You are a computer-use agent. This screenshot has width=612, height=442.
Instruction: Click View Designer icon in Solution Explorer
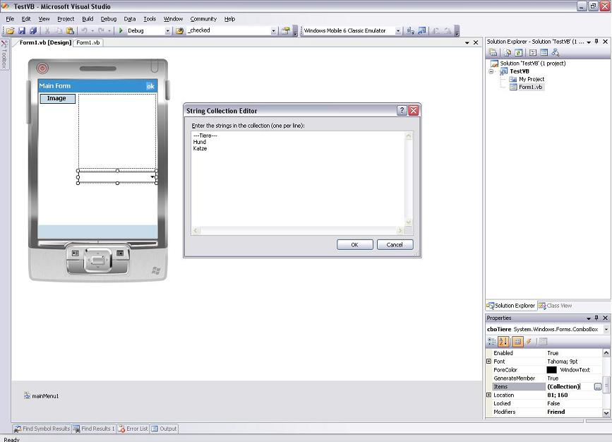click(544, 52)
